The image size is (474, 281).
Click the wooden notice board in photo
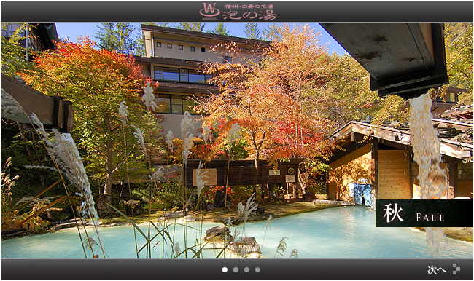(205, 177)
